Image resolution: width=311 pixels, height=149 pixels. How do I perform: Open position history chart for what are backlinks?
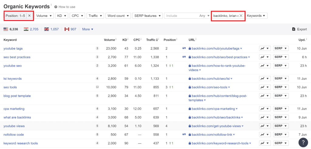point(265,117)
